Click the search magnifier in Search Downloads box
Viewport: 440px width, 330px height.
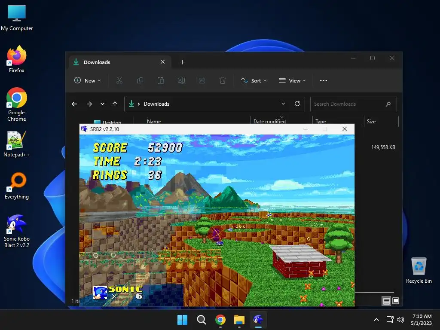click(388, 104)
